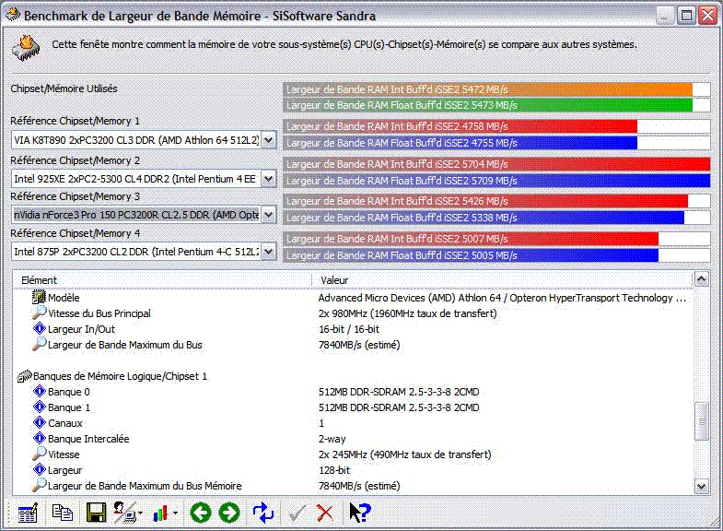
Task: Click info icon beside Largeur In/Out
Action: [40, 328]
